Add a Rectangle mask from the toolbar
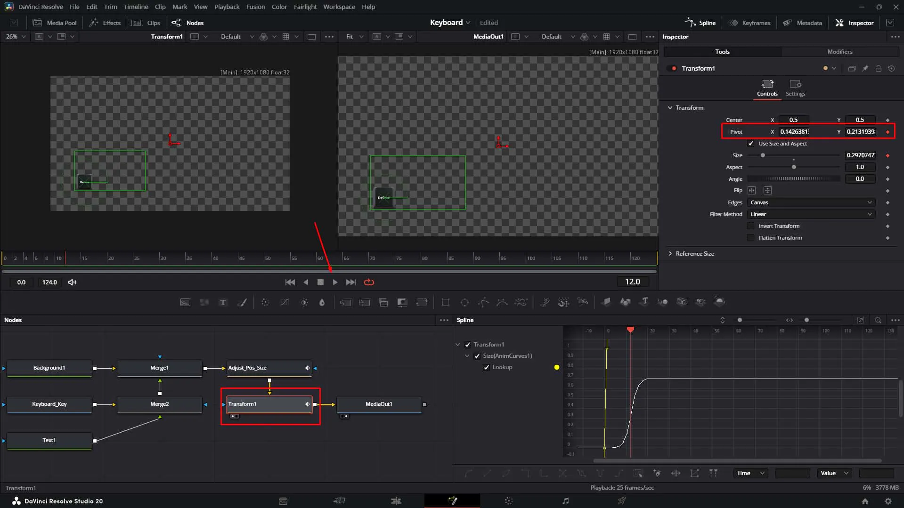The width and height of the screenshot is (904, 508). coord(445,302)
